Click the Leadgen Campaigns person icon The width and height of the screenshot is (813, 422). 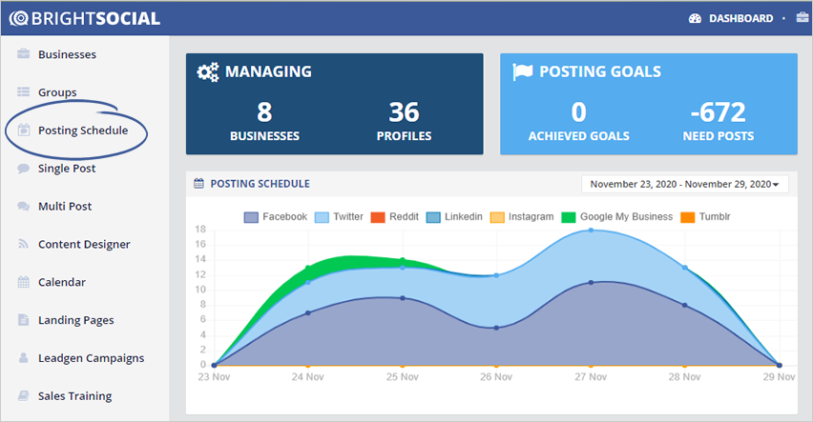click(x=24, y=358)
